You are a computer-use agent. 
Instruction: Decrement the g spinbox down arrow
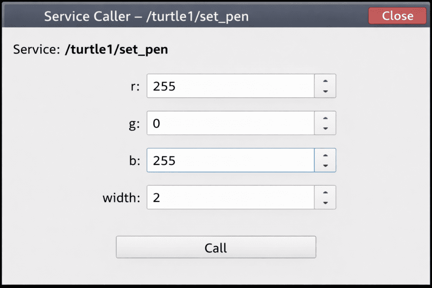(x=325, y=129)
